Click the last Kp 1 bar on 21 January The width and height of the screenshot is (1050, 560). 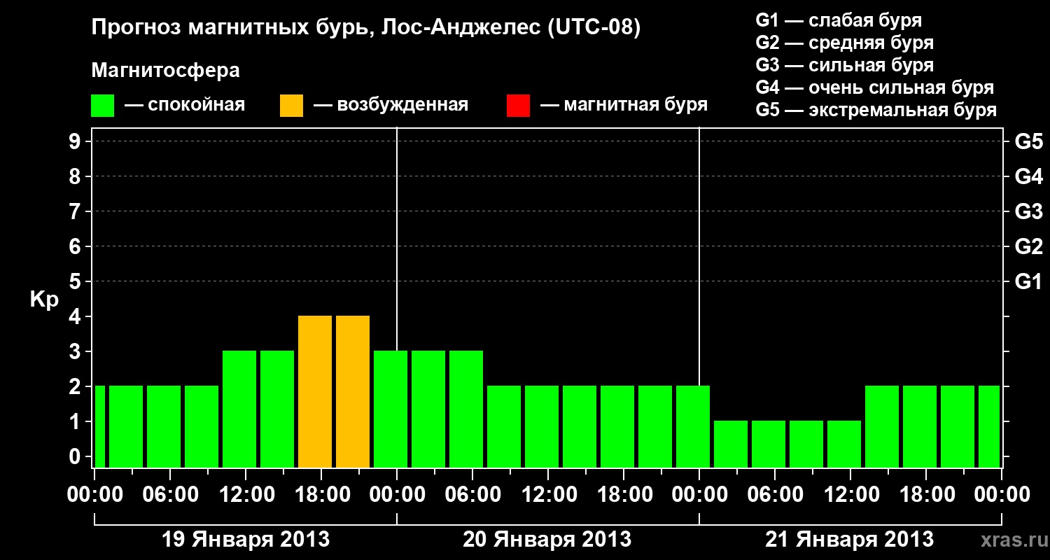pyautogui.click(x=844, y=444)
